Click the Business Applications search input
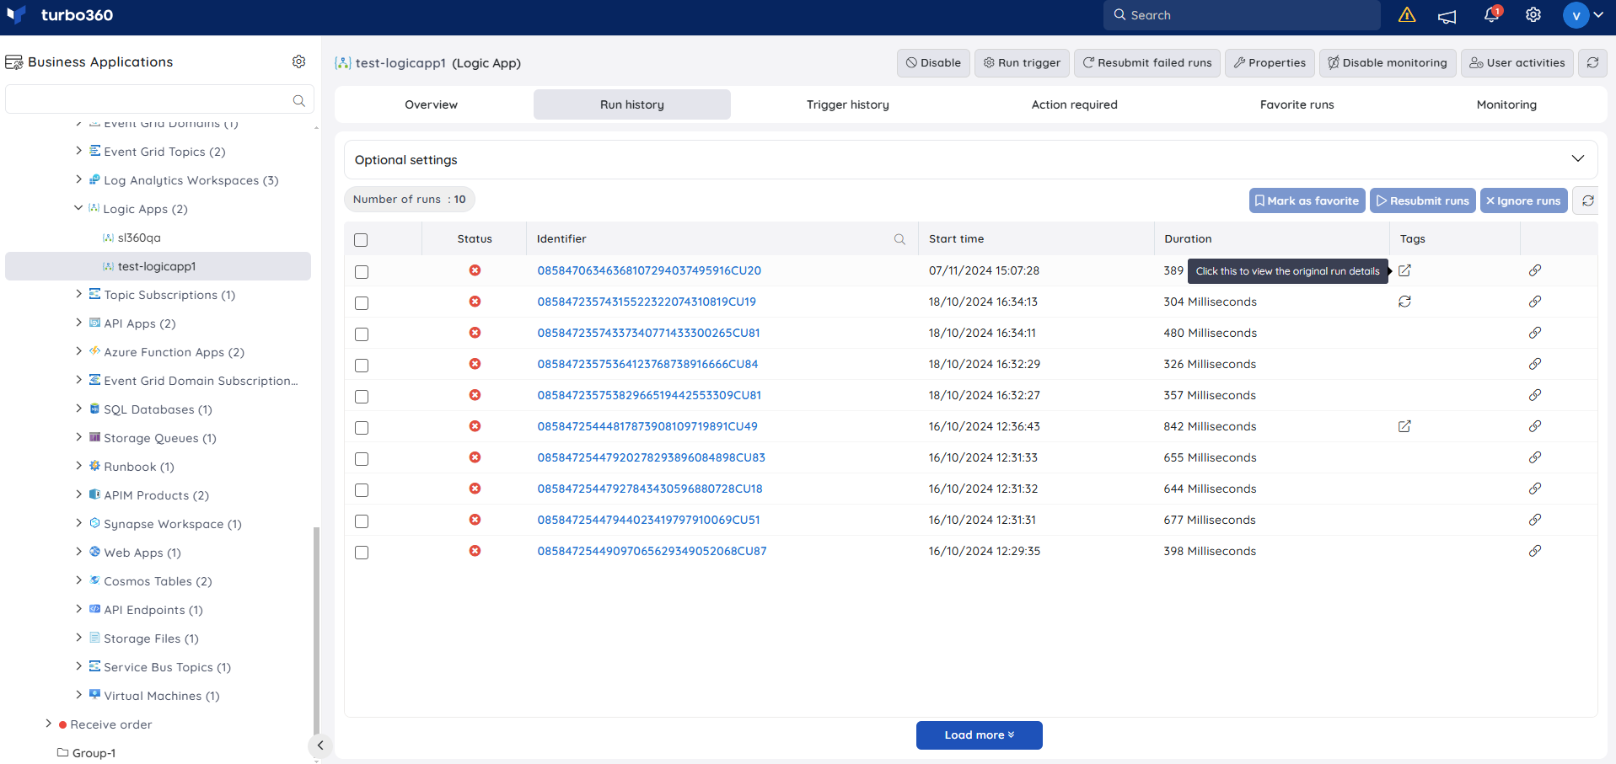 tap(159, 99)
